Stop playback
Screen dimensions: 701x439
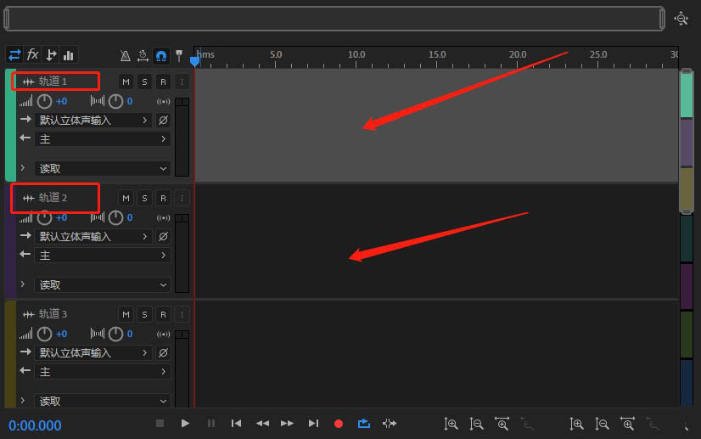click(x=160, y=424)
